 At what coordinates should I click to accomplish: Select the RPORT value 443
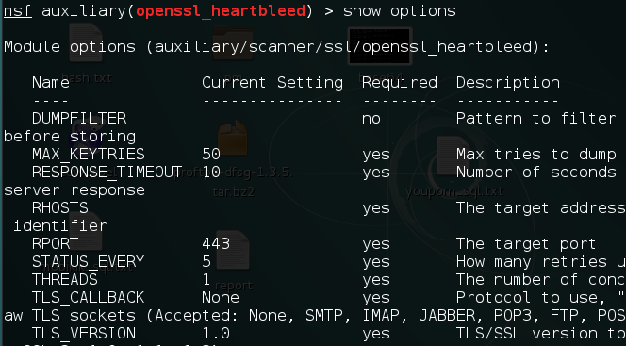216,243
